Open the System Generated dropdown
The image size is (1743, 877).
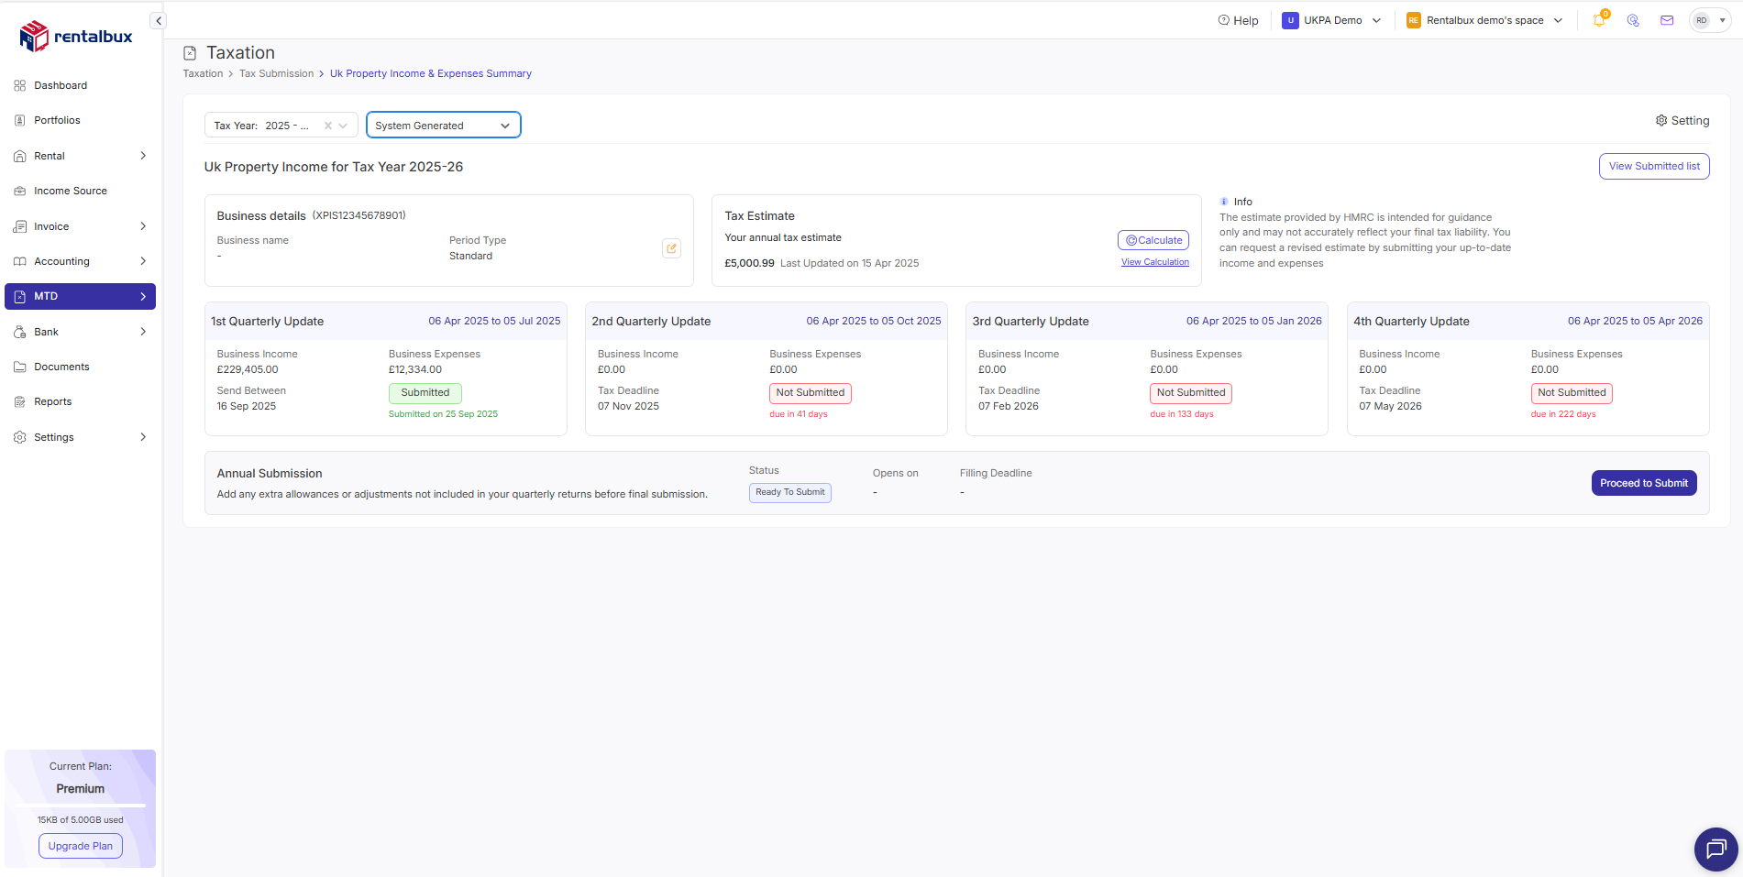pos(443,126)
